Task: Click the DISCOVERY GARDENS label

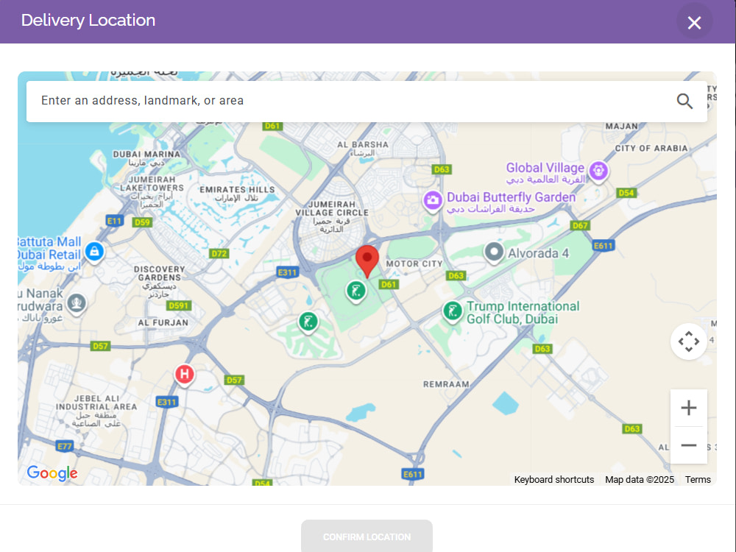Action: point(160,273)
